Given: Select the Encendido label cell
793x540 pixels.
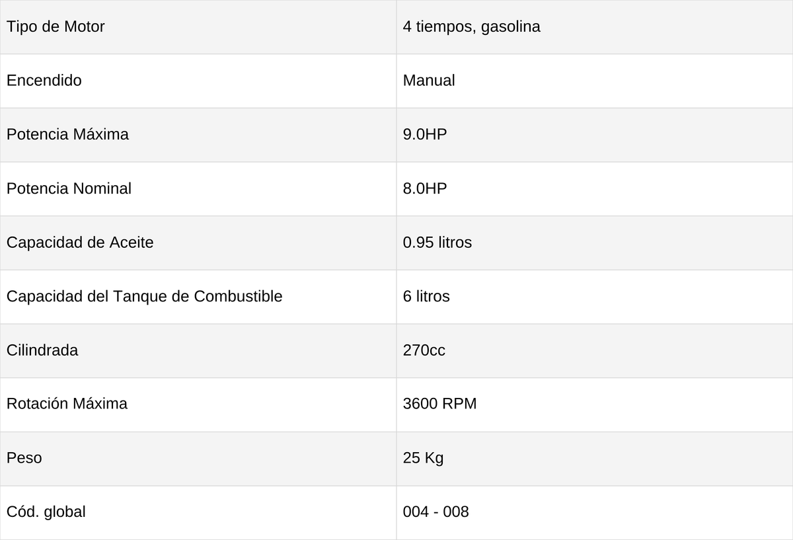Looking at the screenshot, I should 198,81.
